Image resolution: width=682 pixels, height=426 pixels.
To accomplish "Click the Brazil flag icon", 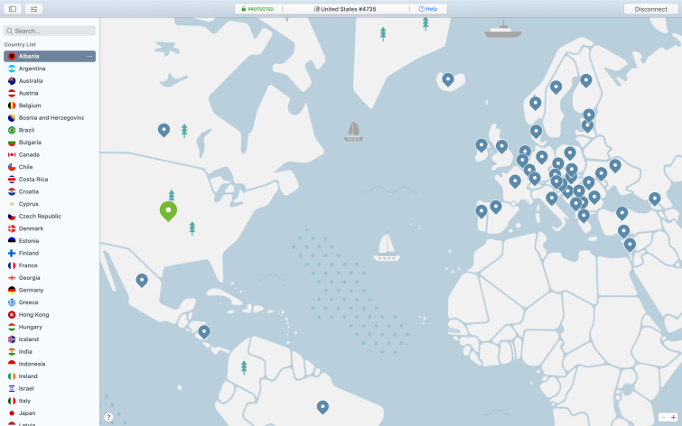I will (12, 130).
